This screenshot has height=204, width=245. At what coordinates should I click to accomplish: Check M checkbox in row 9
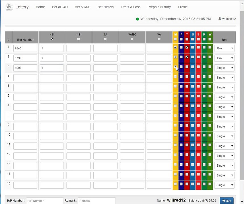tap(175, 126)
